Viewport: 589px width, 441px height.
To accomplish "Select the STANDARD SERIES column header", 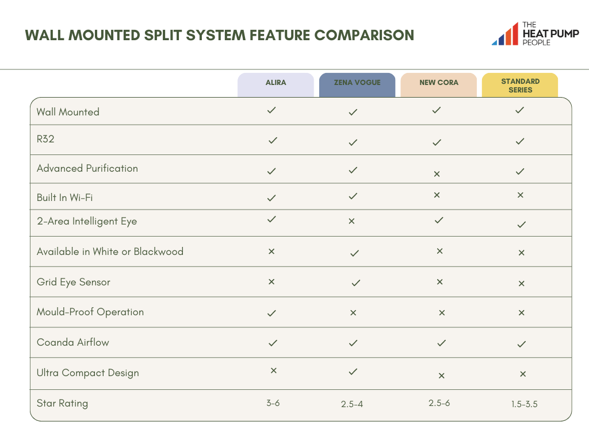I will [x=521, y=86].
